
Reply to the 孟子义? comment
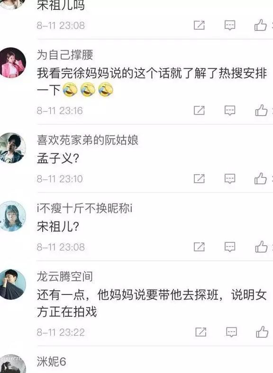[230, 178]
